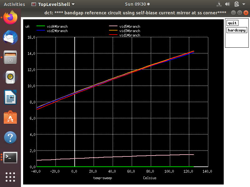Viewport: 250px width, 187px height.
Task: Mute the system volume
Action: (x=227, y=4)
